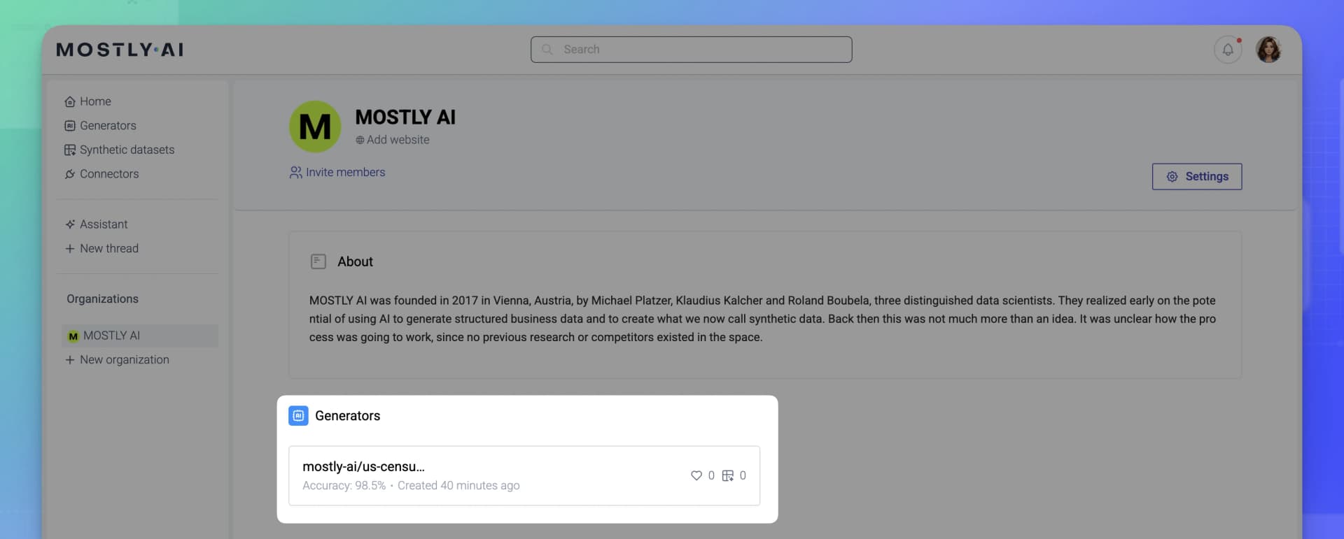
Task: Click the Generators section heading
Action: [348, 416]
